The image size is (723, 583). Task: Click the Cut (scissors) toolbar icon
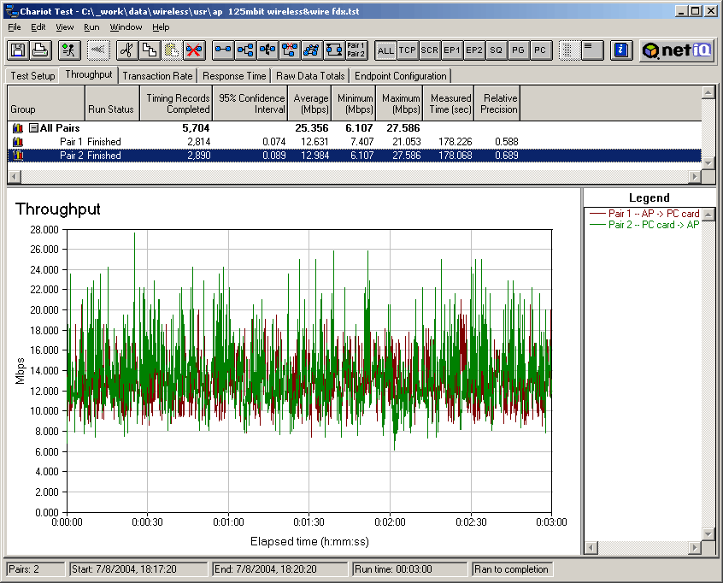point(126,50)
